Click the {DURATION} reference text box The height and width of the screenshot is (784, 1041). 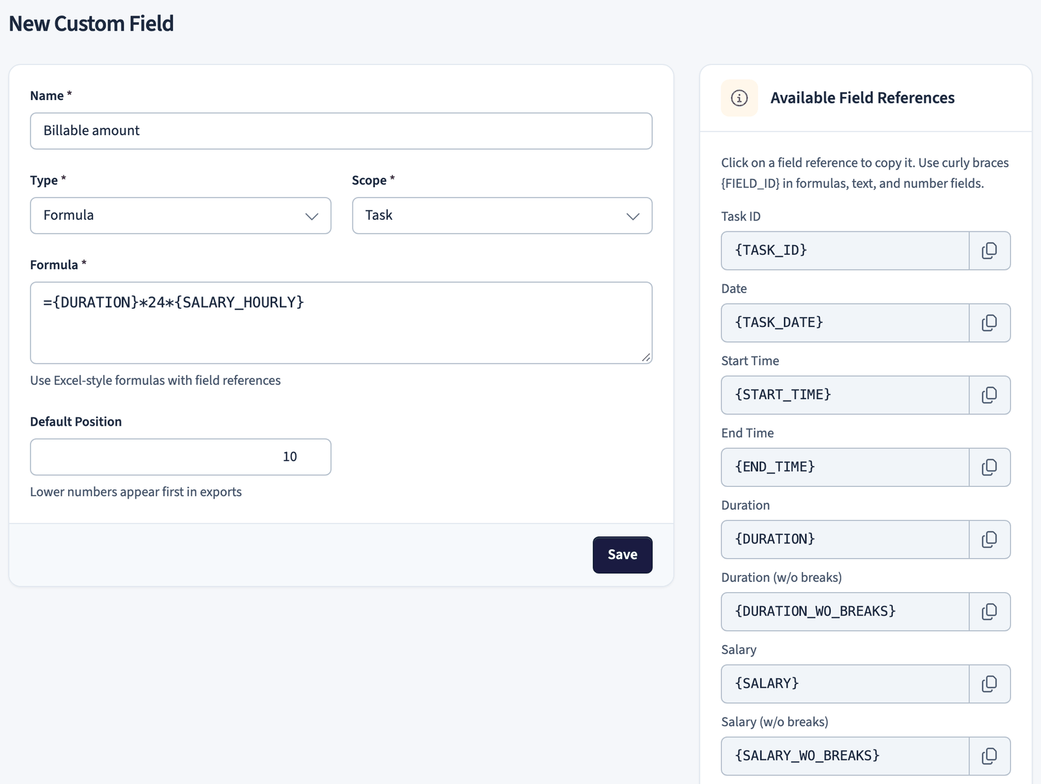click(845, 540)
